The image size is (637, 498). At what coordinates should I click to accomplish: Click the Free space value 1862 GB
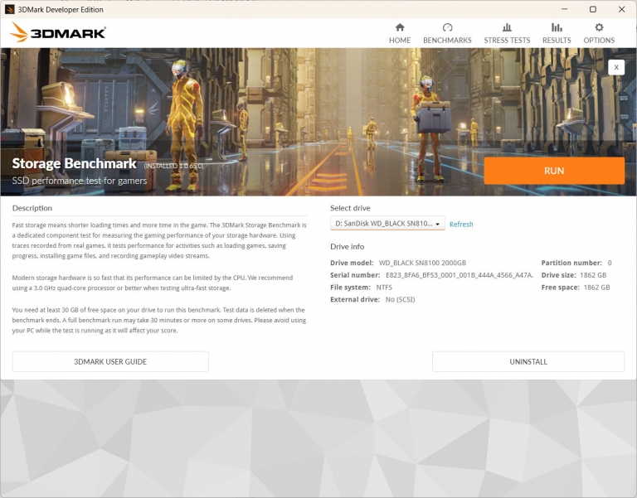(x=596, y=288)
